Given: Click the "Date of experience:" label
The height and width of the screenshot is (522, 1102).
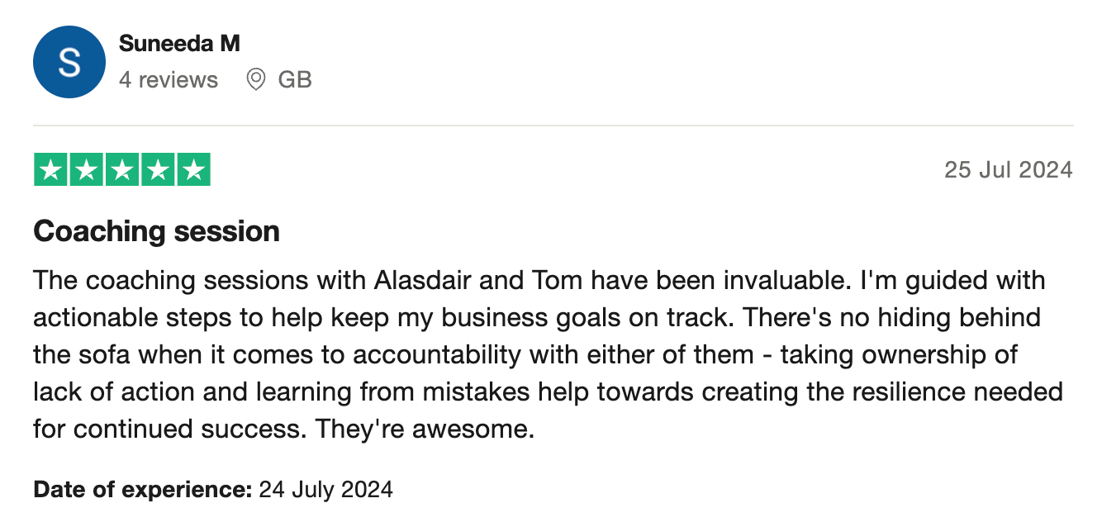Looking at the screenshot, I should tap(142, 490).
